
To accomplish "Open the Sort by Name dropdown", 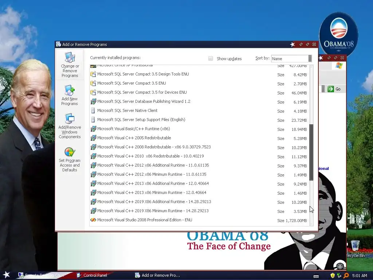I will point(310,58).
